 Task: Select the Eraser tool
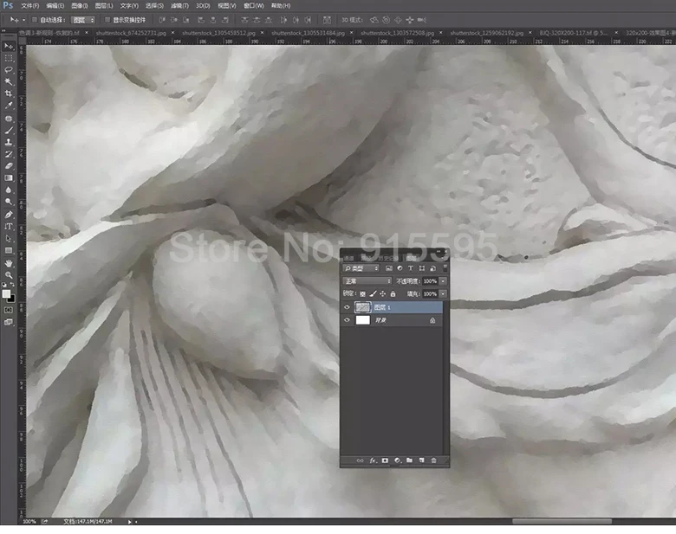point(9,166)
